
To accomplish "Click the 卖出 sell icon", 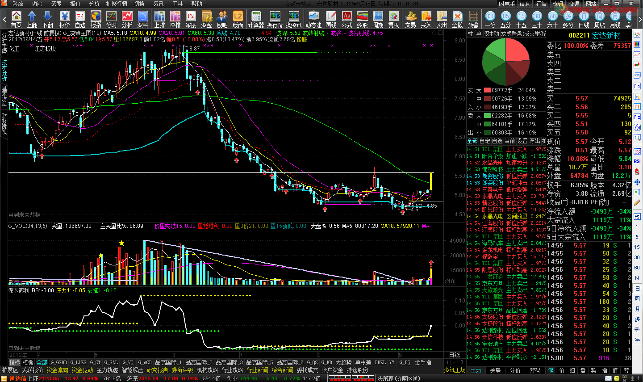I will tap(442, 20).
